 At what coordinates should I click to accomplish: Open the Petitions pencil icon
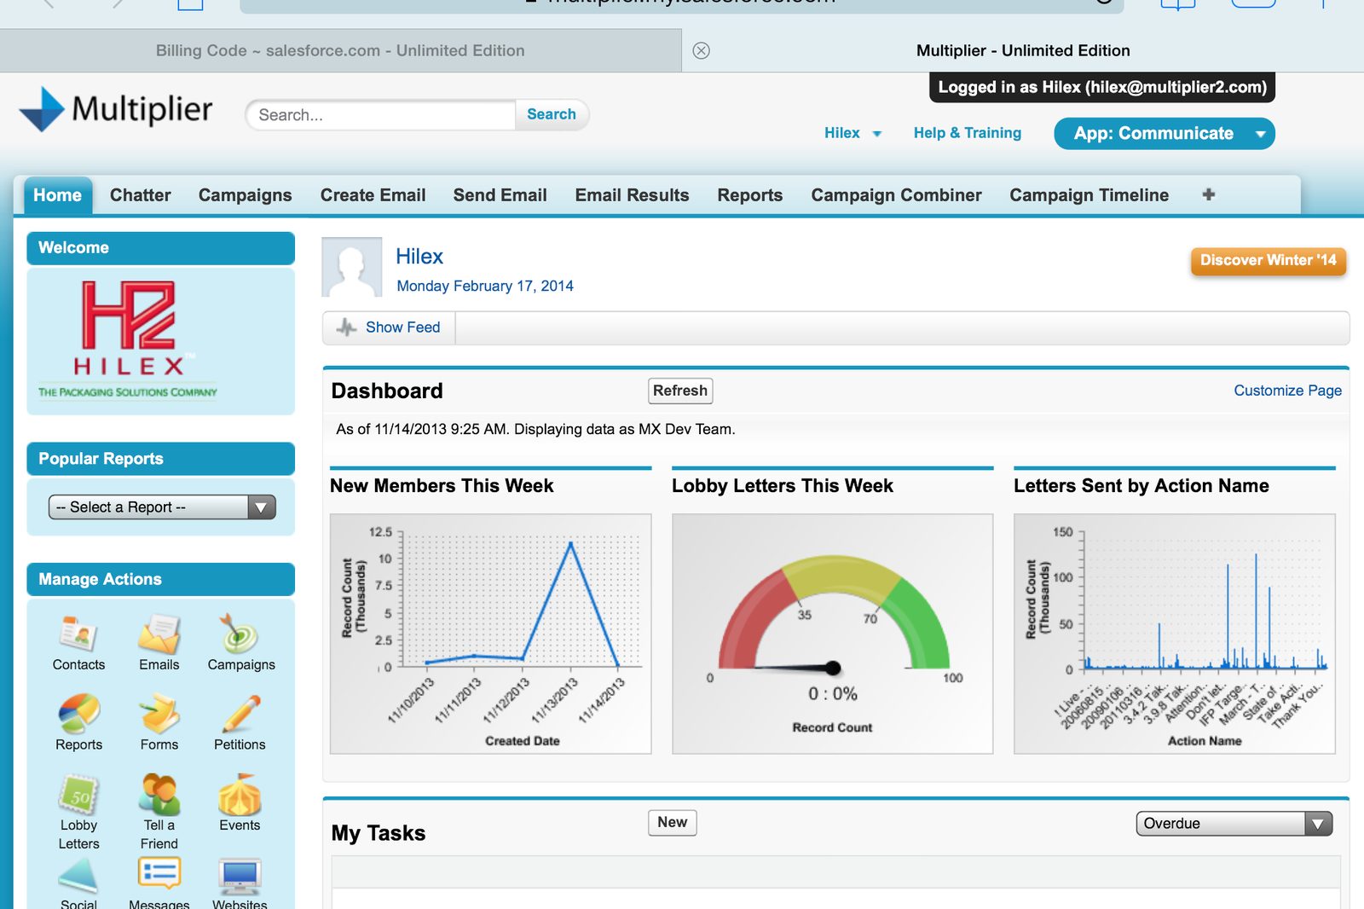tap(240, 715)
